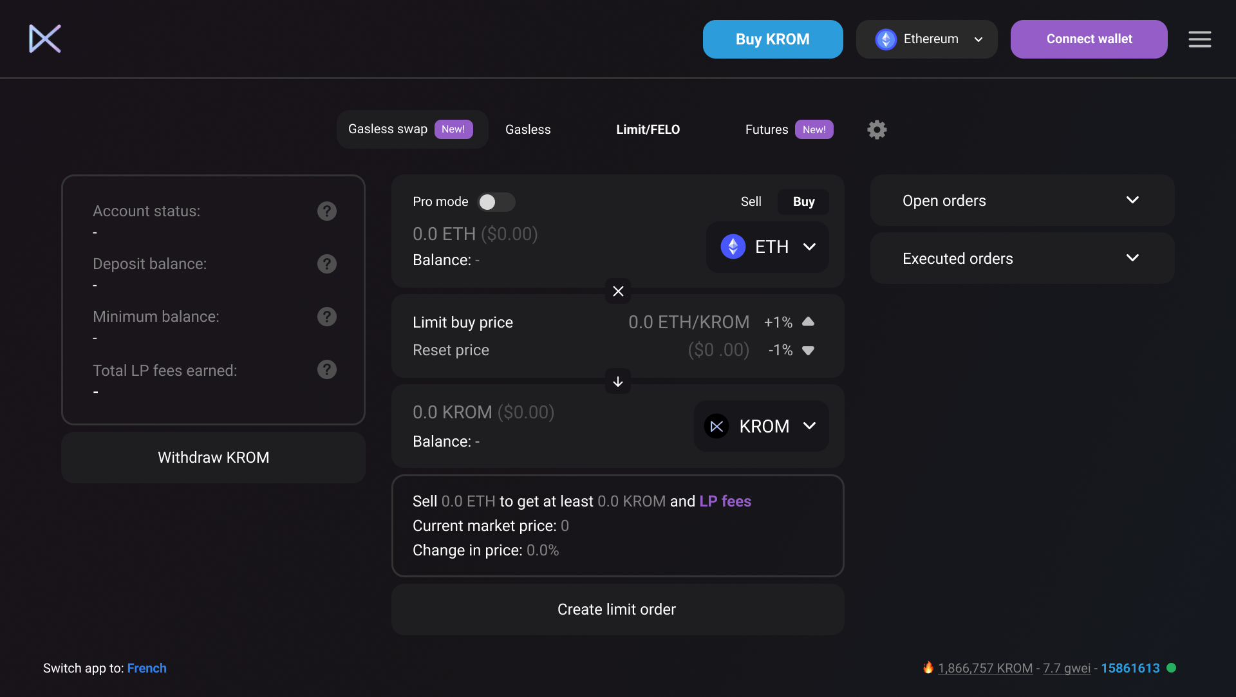1236x697 pixels.
Task: Click the X icon between panels
Action: tap(618, 291)
